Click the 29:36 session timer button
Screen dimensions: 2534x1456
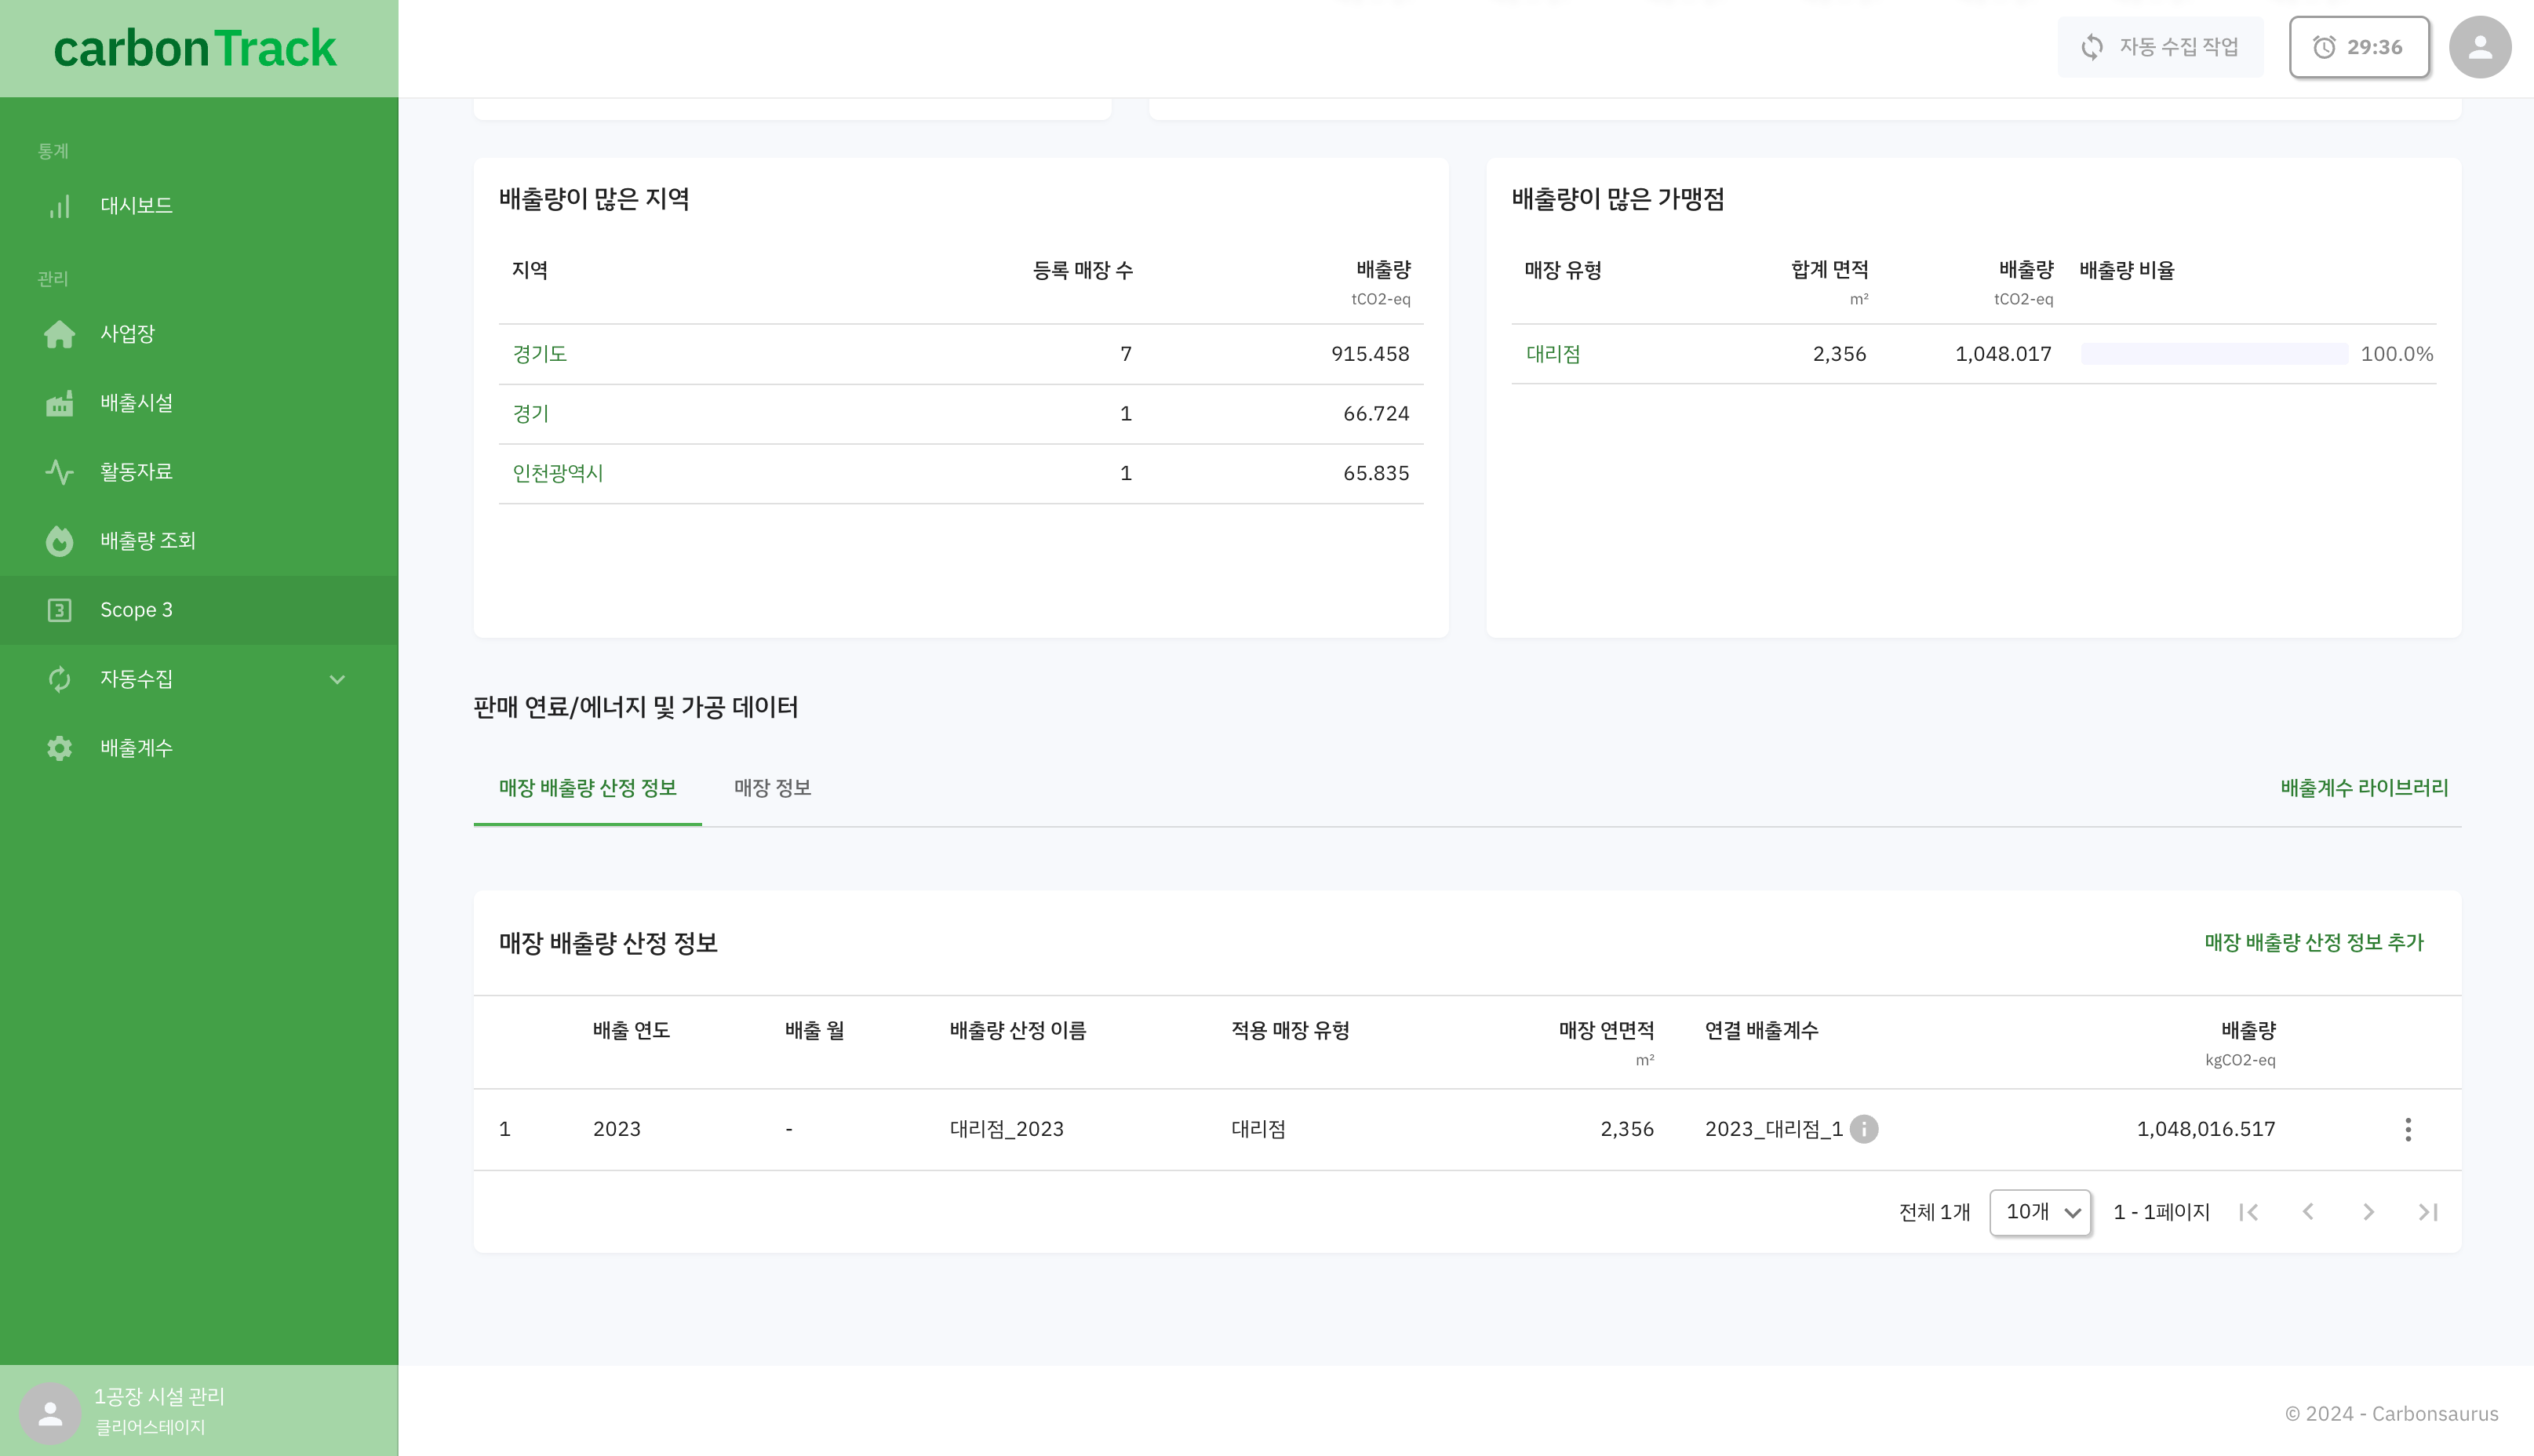coord(2359,47)
